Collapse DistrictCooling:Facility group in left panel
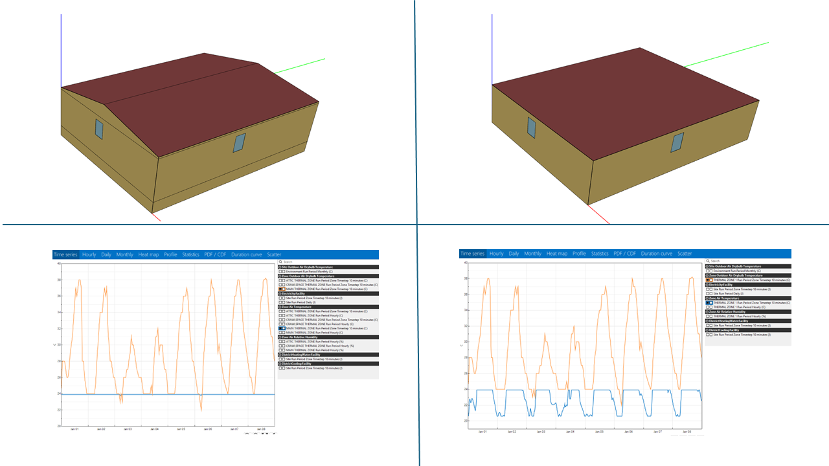This screenshot has height=466, width=829. 280,364
